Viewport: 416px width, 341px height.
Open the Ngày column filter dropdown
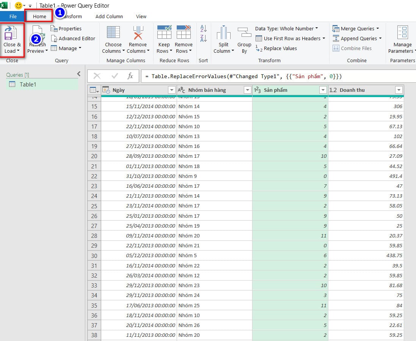(x=171, y=90)
